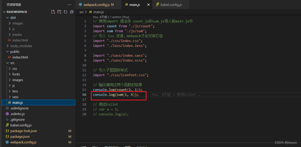Collapse all folders in explorer

pos(72,12)
